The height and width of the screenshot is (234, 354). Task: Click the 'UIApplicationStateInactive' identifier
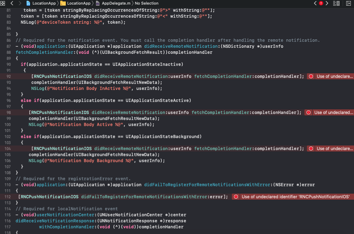pos(148,64)
